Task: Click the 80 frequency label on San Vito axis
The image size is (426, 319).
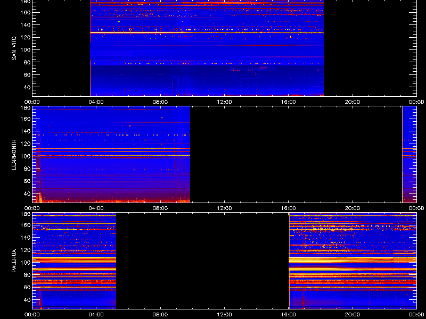Action: (x=28, y=62)
